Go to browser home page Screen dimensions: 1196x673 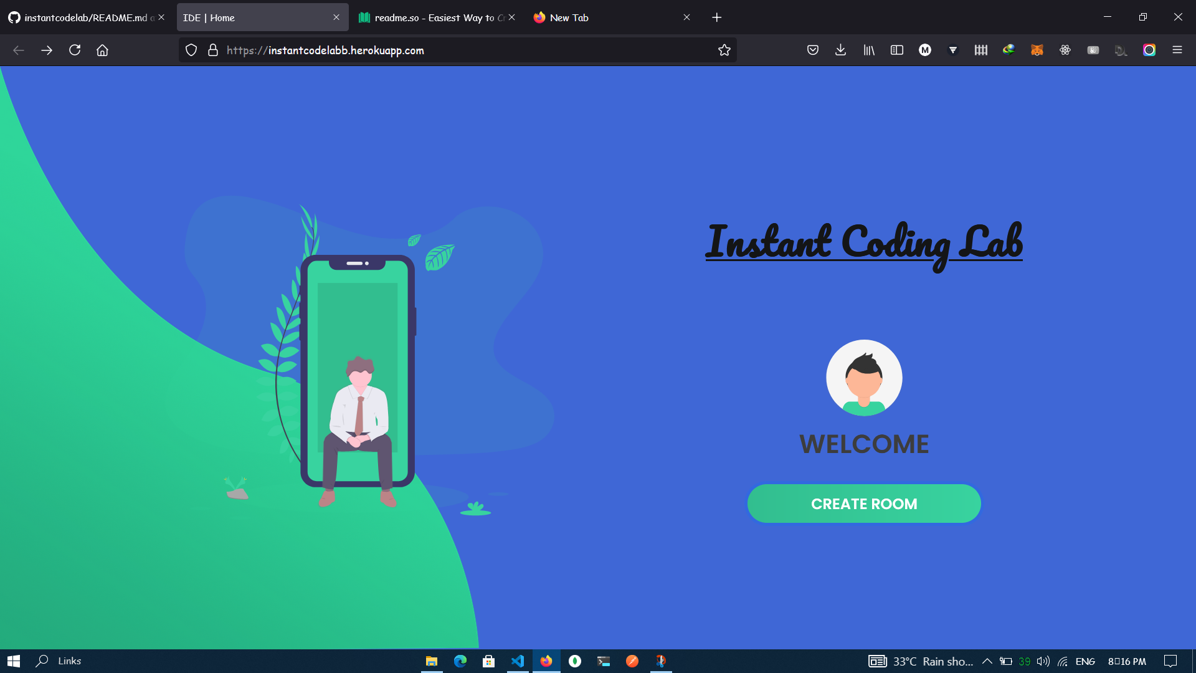102,50
